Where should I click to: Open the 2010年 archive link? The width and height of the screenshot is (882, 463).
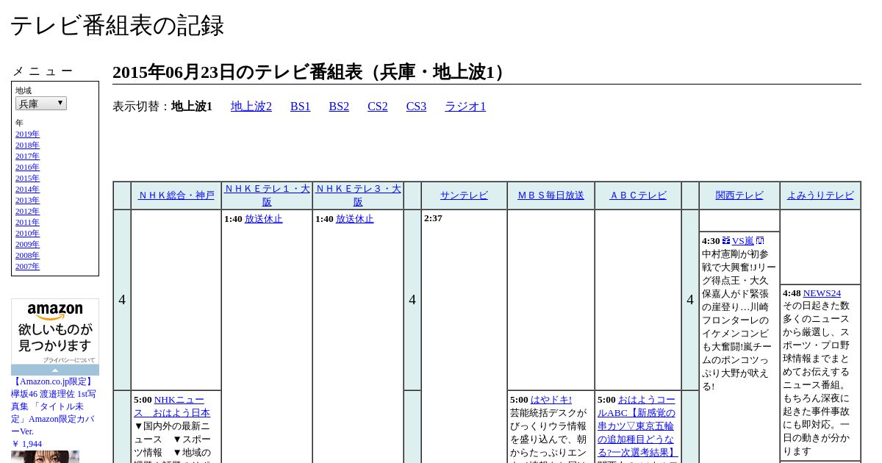pyautogui.click(x=27, y=234)
